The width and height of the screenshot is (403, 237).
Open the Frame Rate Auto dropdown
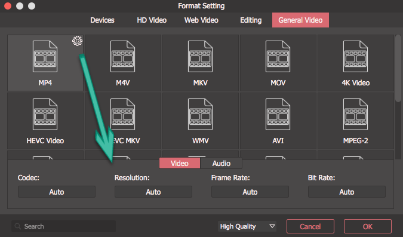pyautogui.click(x=250, y=192)
